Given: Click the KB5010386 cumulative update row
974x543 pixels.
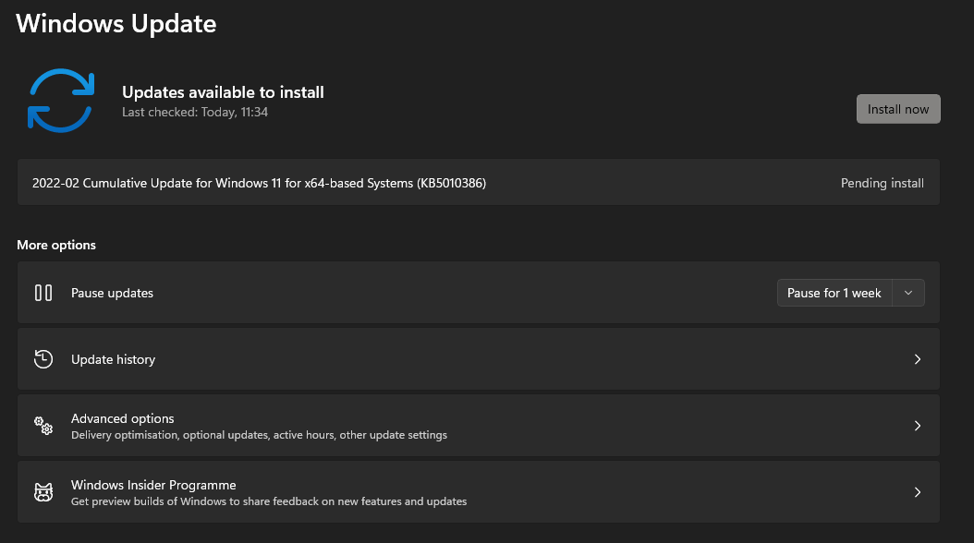Looking at the screenshot, I should [479, 183].
